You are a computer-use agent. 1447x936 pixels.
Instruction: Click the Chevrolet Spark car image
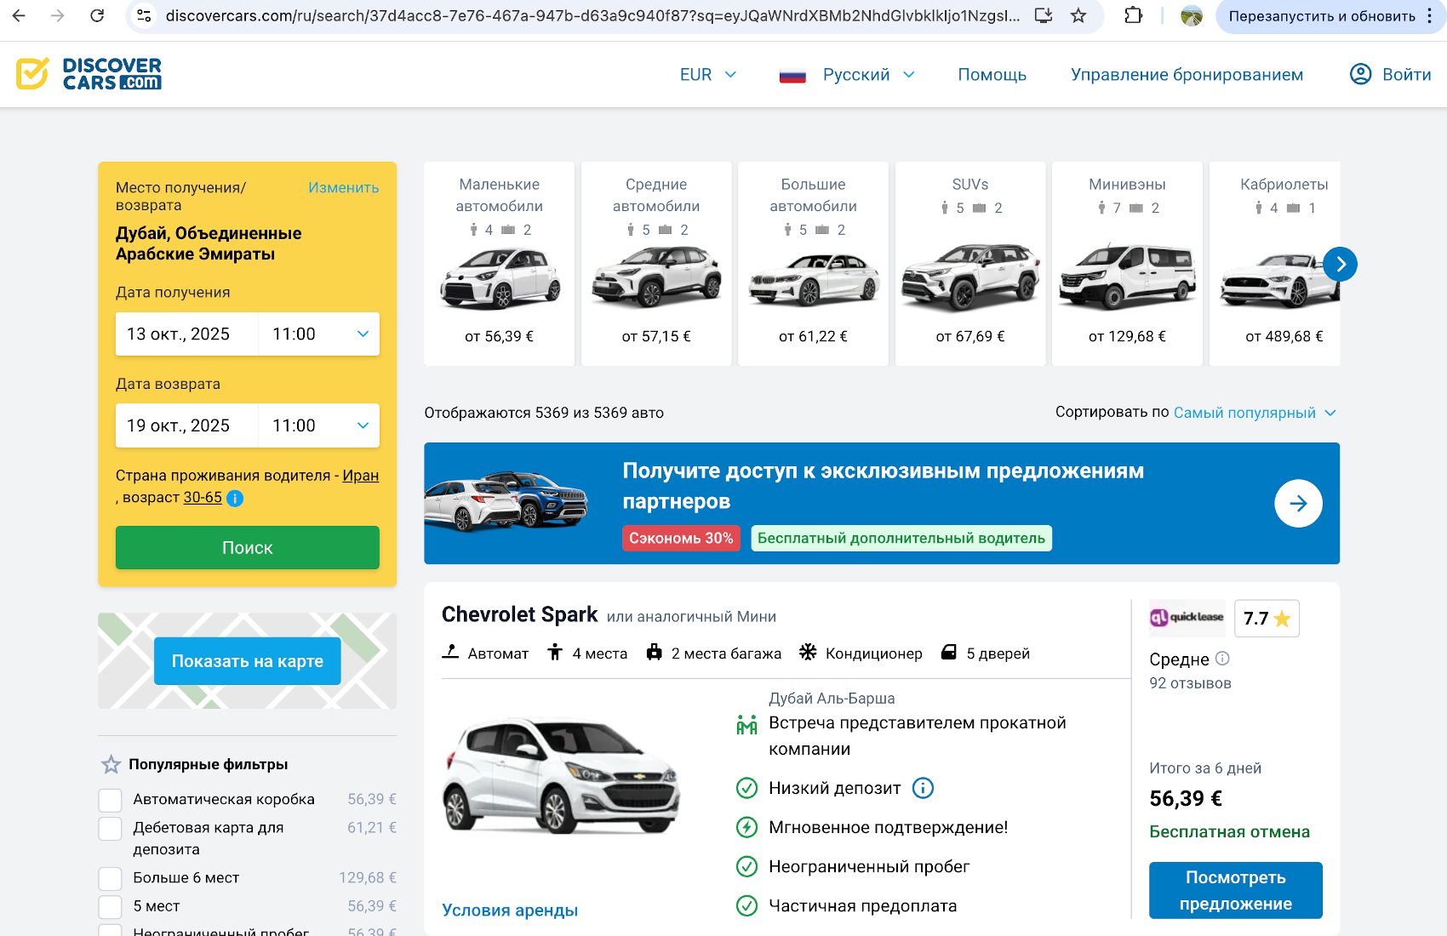click(x=562, y=774)
